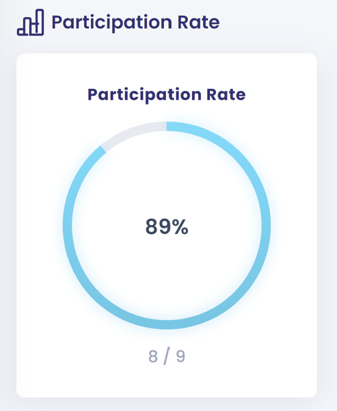Click the 89% value in ring center
This screenshot has height=411, width=337.
tap(167, 226)
